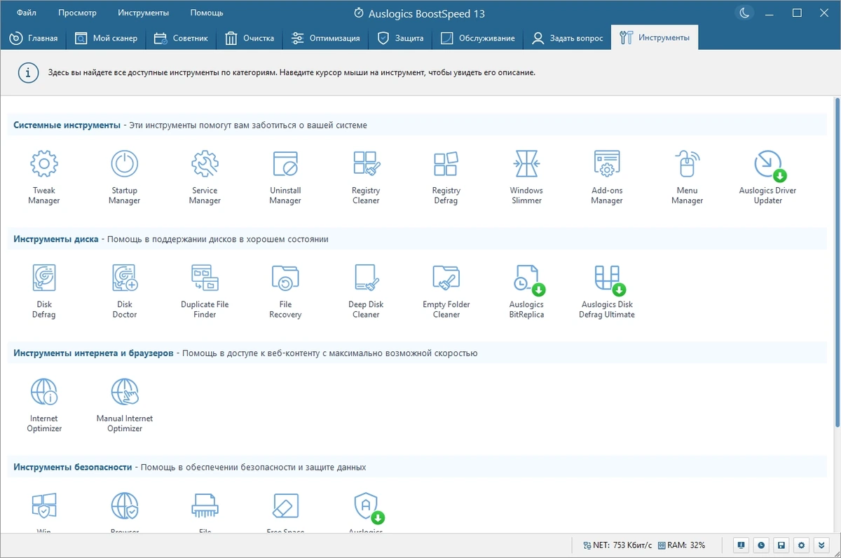Click the status bar settings gear button
The width and height of the screenshot is (841, 558).
(x=802, y=545)
